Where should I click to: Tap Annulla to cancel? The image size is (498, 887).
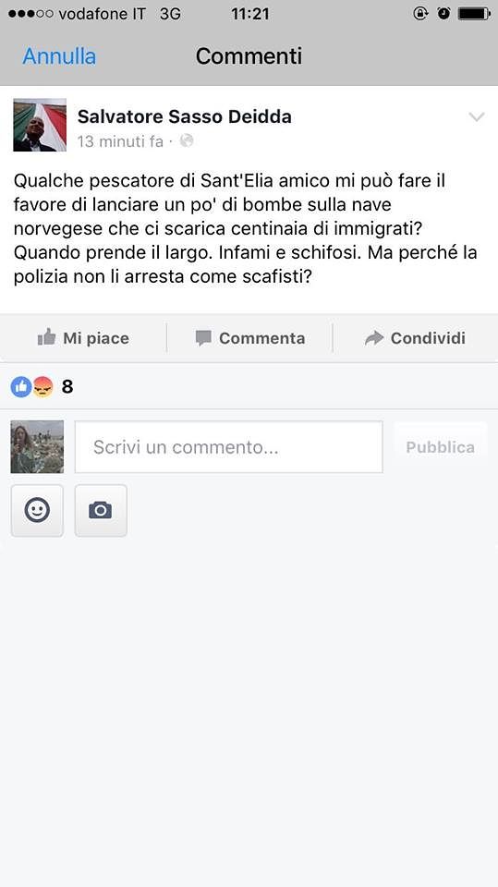pos(59,56)
